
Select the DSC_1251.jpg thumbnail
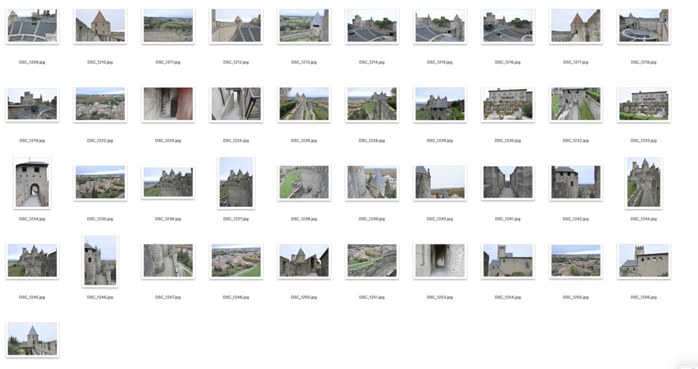(372, 261)
